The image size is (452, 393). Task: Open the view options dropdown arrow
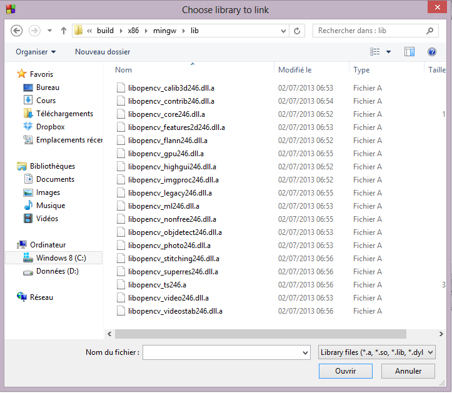388,52
